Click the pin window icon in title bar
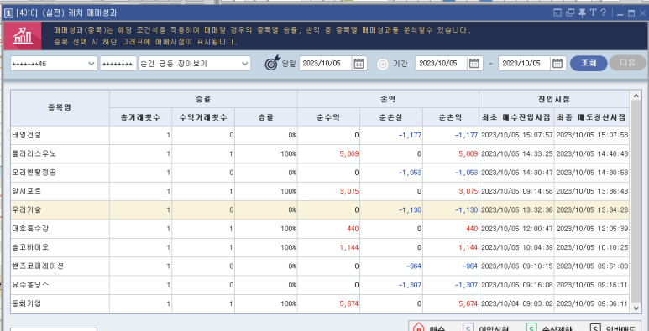Image resolution: width=649 pixels, height=331 pixels. 582,13
